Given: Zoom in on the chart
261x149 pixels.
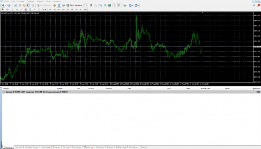Looking at the screenshot, I should (x=101, y=5).
